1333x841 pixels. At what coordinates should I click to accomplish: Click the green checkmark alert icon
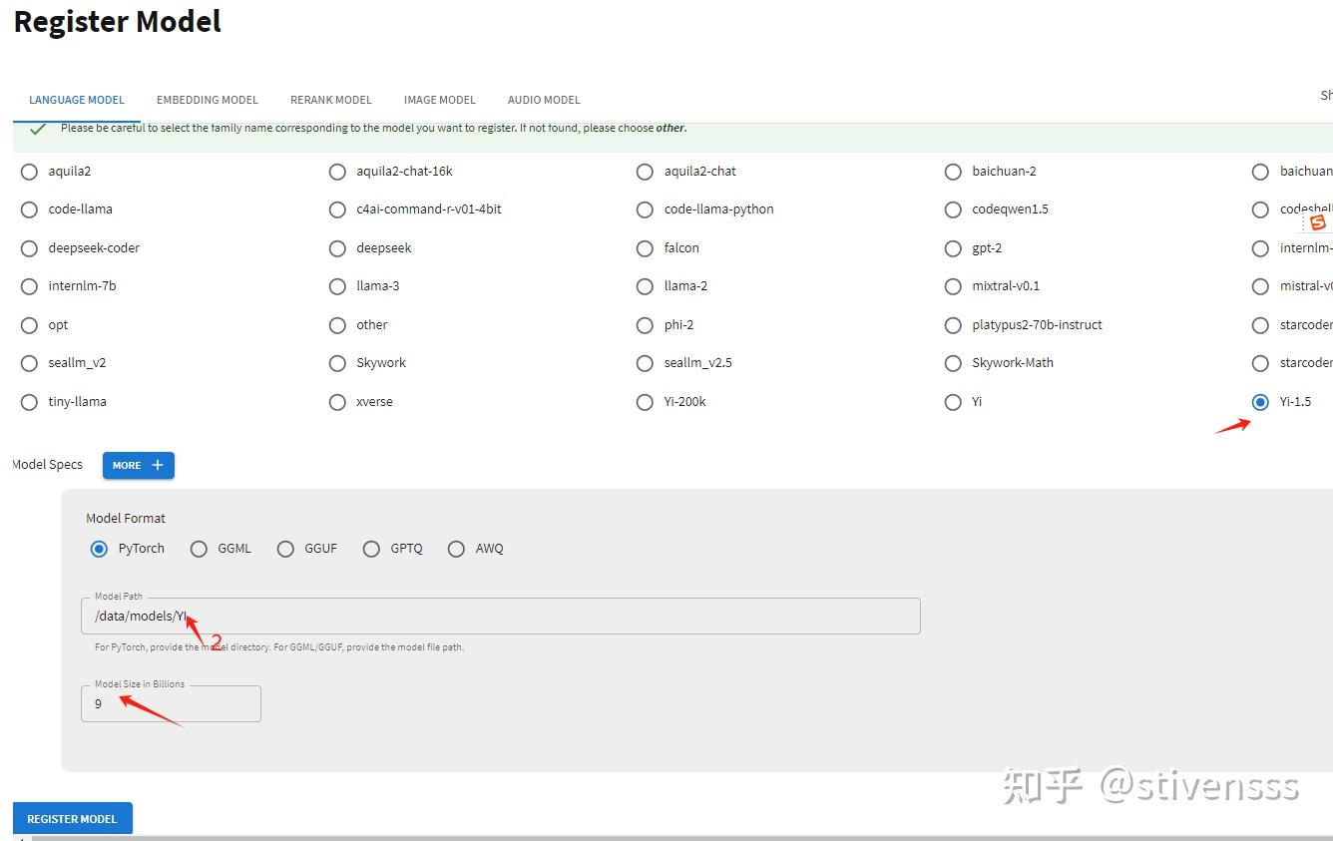38,129
